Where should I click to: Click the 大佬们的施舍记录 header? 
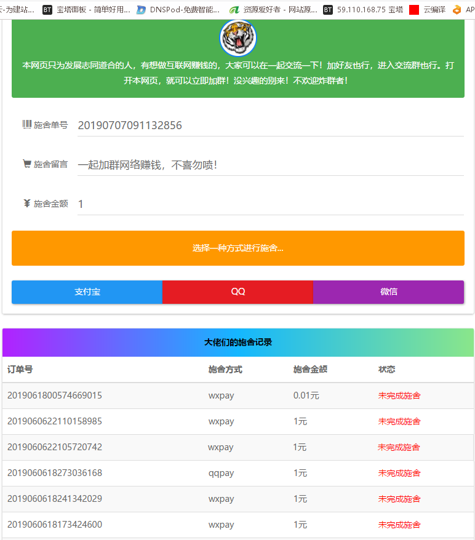pyautogui.click(x=238, y=343)
